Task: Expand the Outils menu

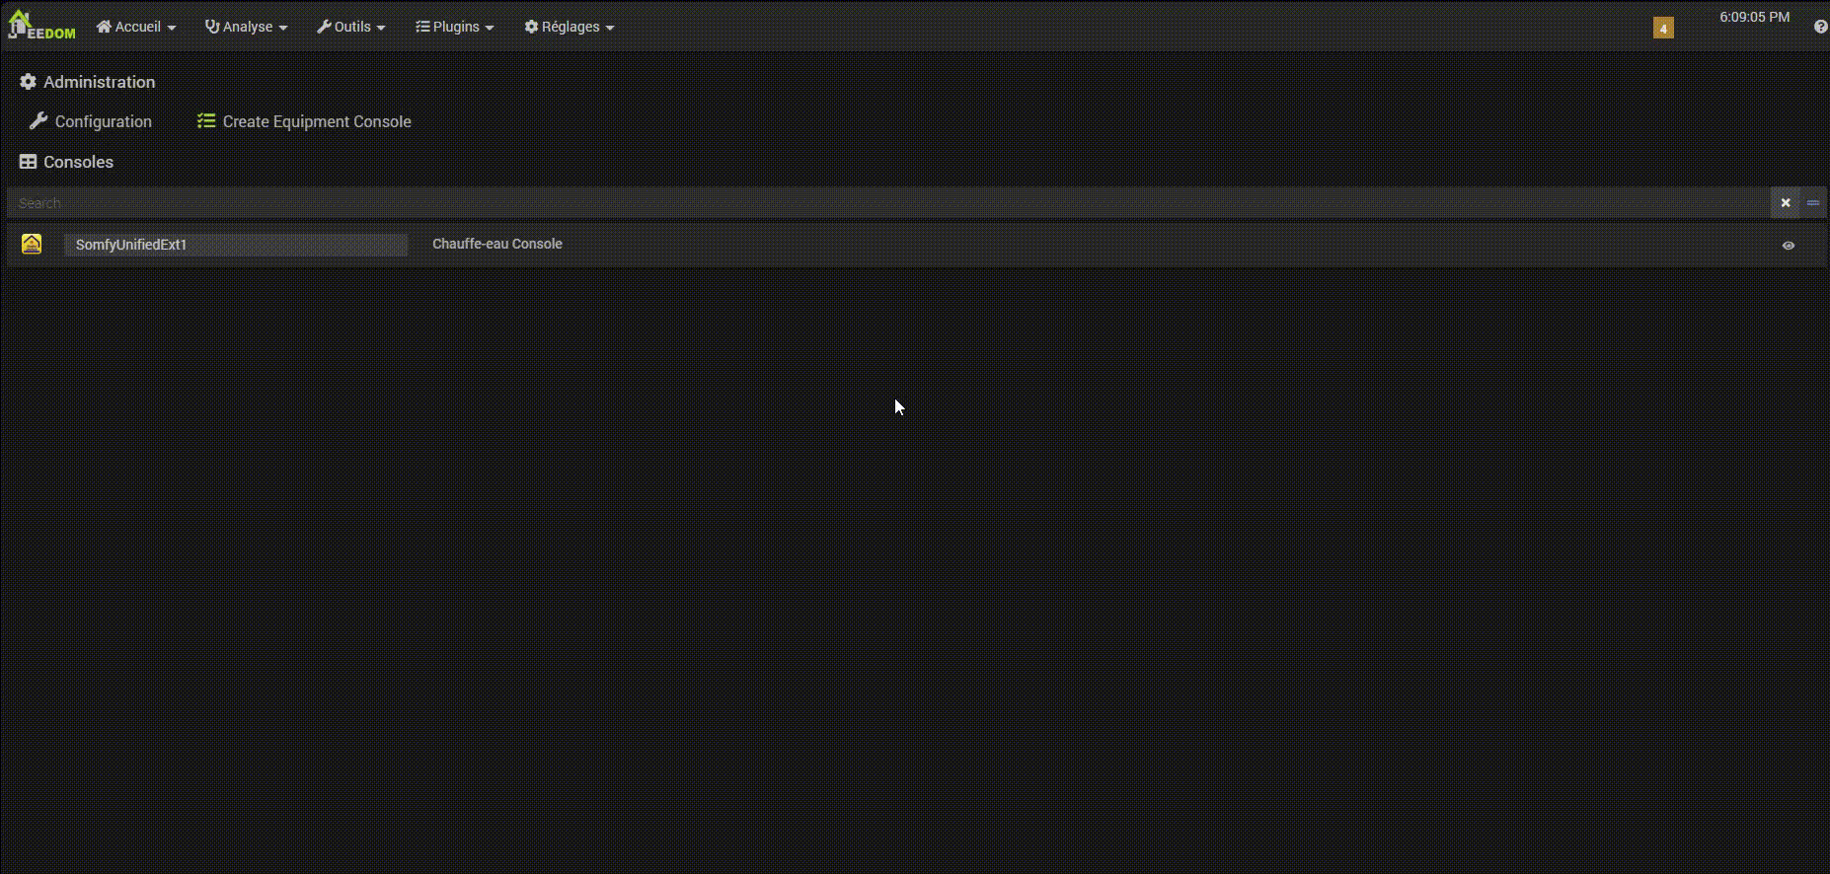Action: tap(350, 27)
